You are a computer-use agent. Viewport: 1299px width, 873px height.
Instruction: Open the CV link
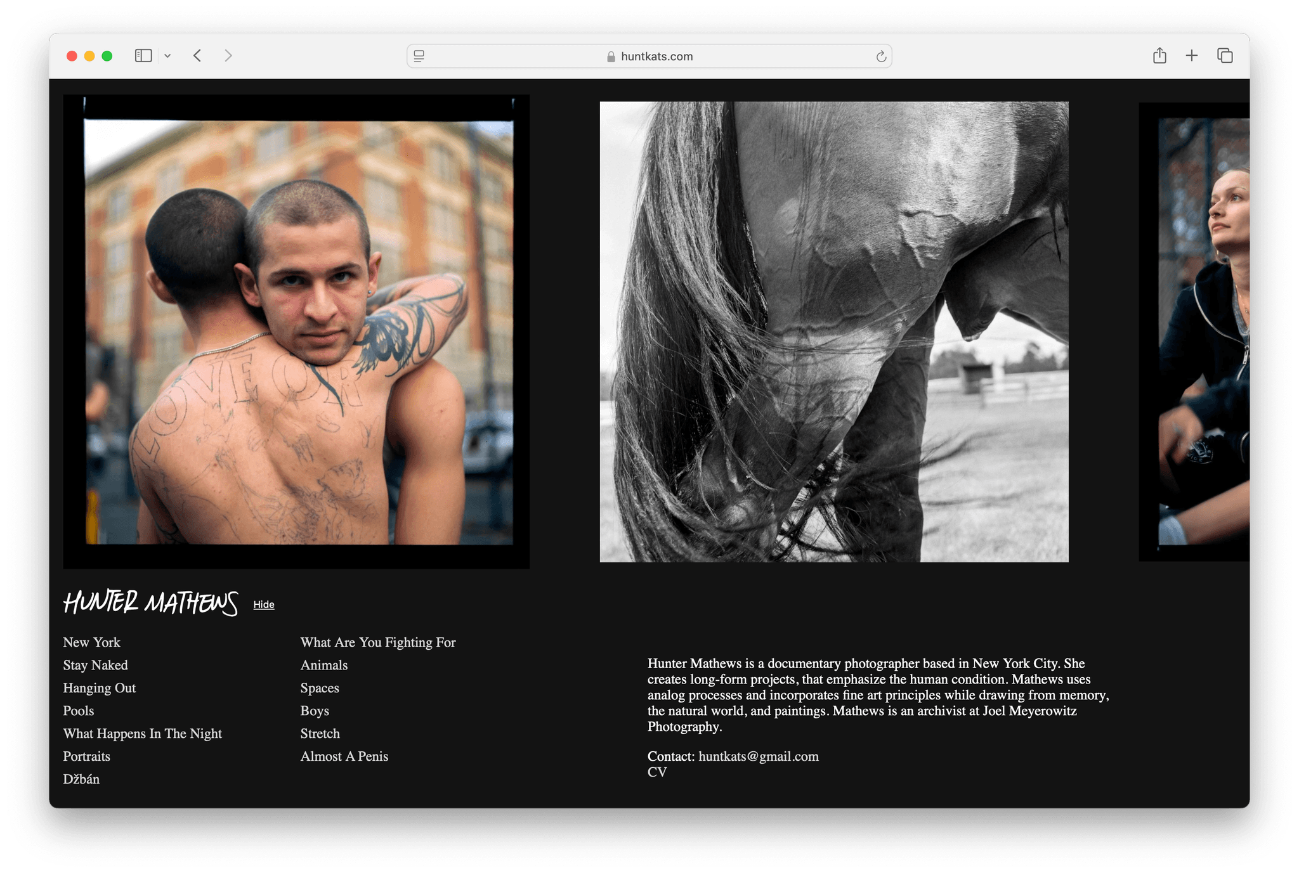657,772
